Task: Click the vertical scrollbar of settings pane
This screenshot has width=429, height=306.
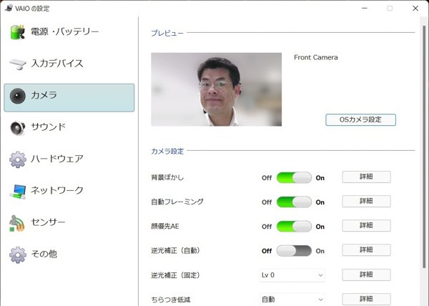Action: (424, 147)
